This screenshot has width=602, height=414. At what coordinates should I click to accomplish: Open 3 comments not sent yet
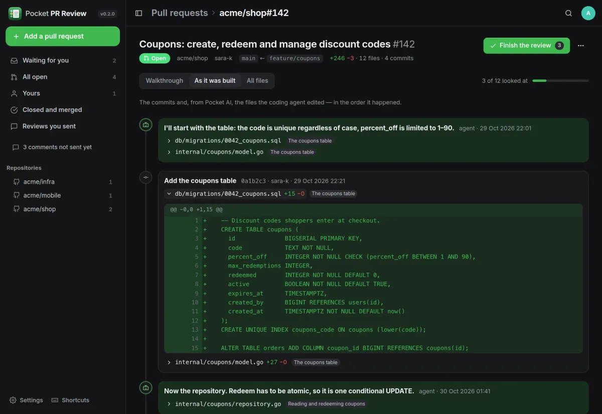[63, 147]
